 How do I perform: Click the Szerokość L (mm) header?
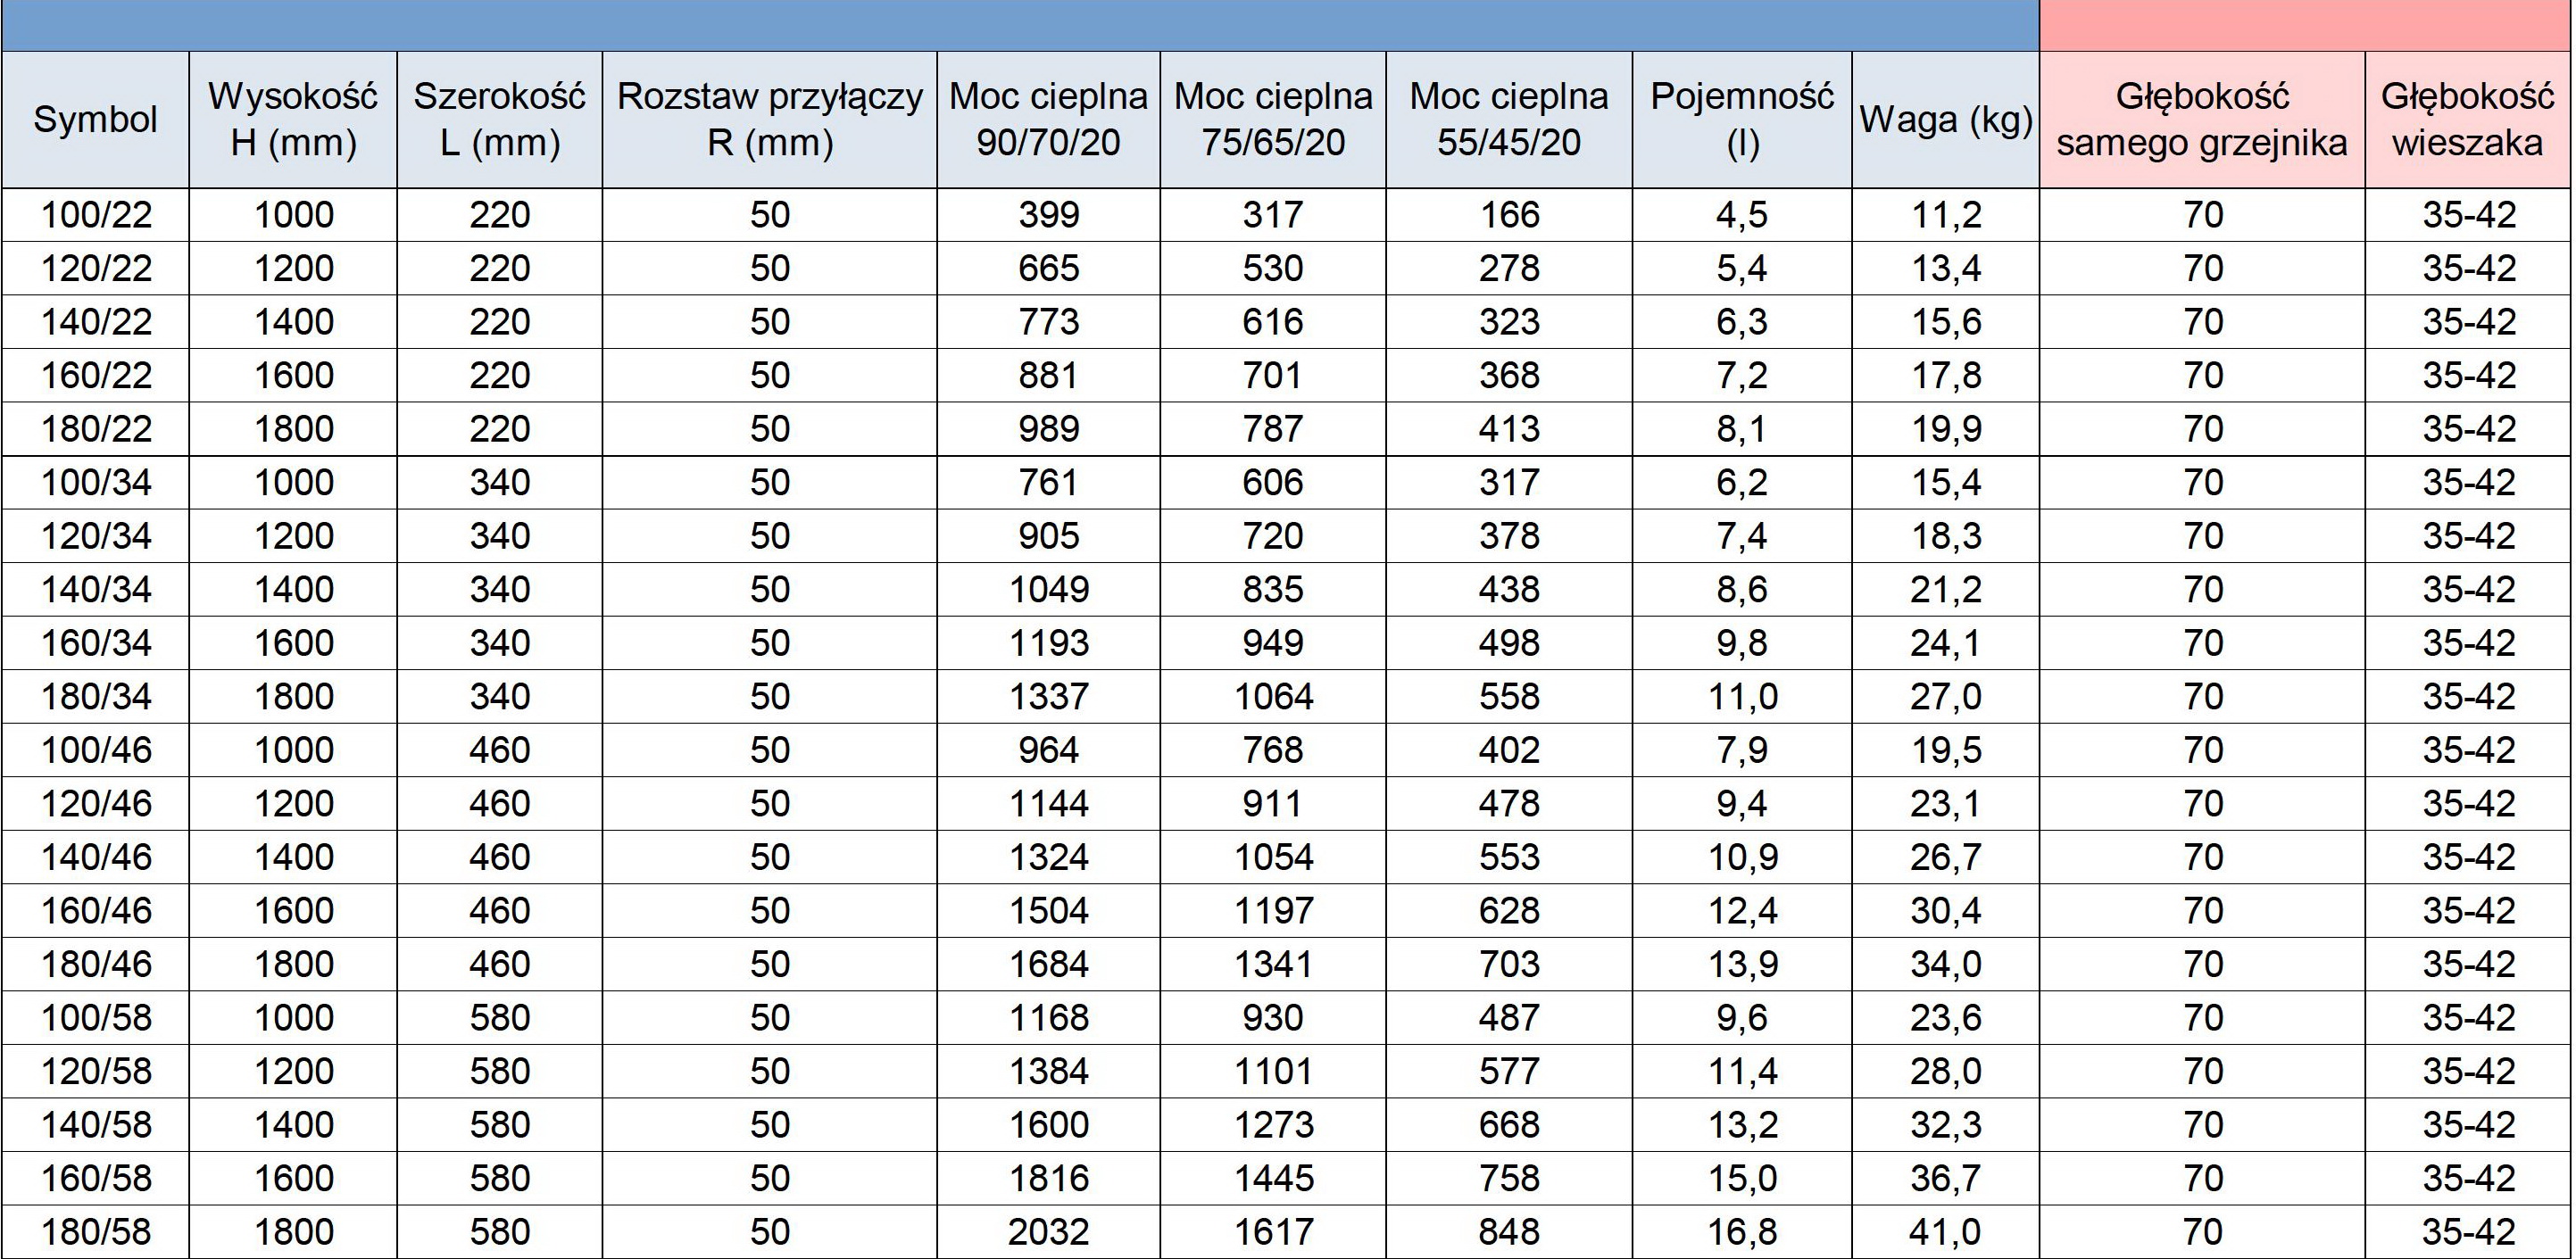499,120
